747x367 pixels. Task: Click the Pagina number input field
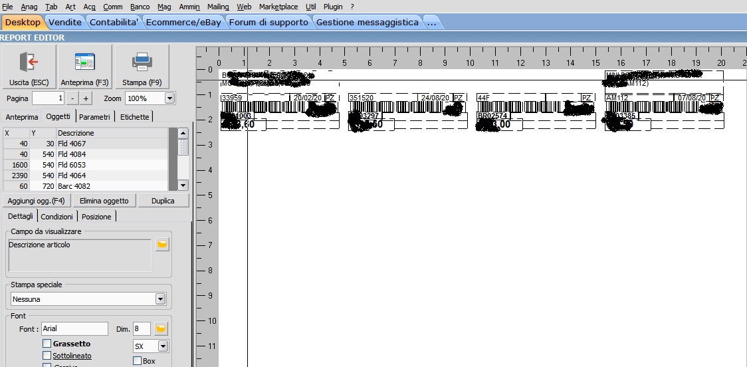click(x=48, y=98)
